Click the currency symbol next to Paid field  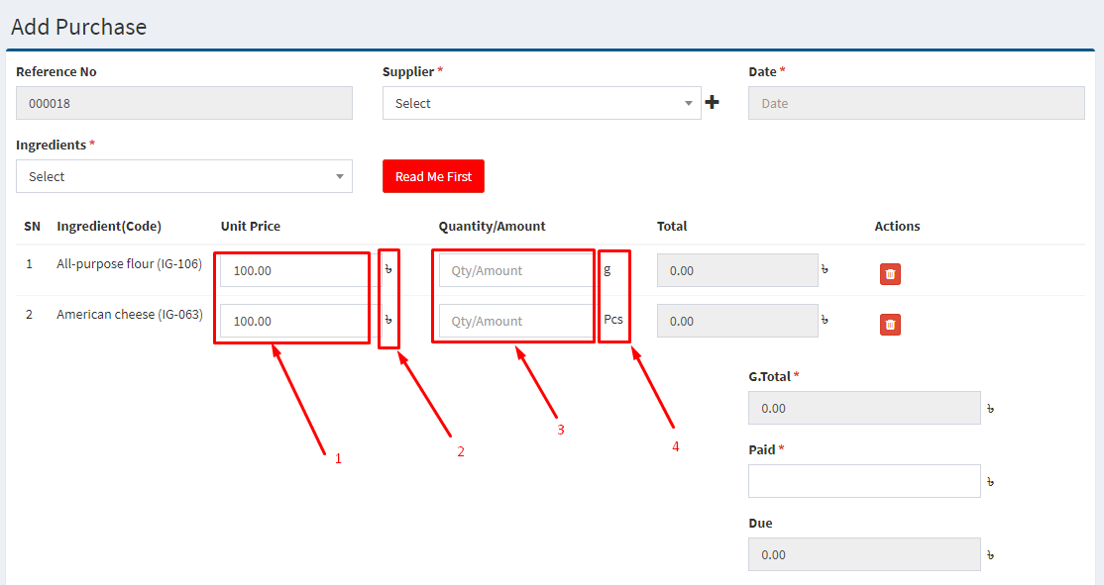point(989,482)
